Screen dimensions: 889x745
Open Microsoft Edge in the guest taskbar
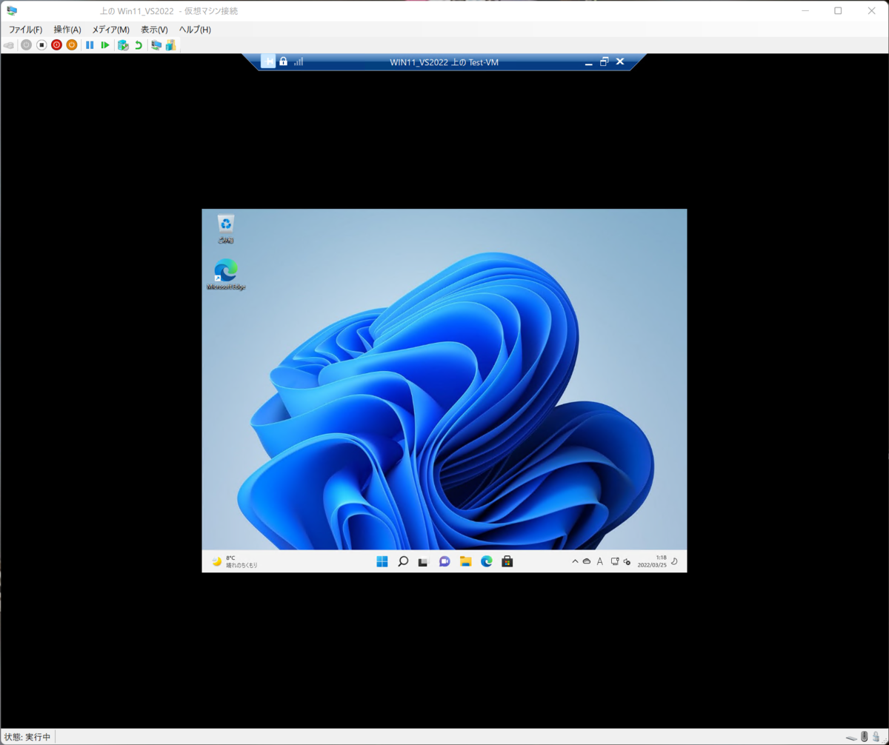pyautogui.click(x=487, y=561)
